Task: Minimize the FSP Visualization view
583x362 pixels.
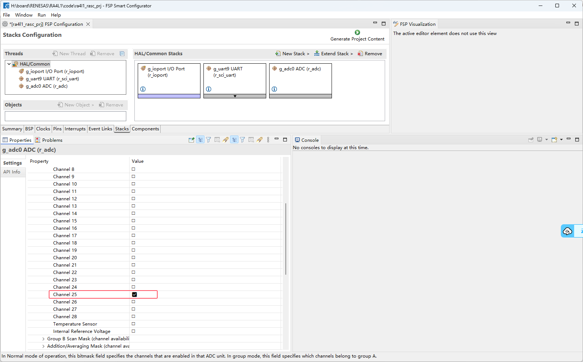Action: (568, 23)
